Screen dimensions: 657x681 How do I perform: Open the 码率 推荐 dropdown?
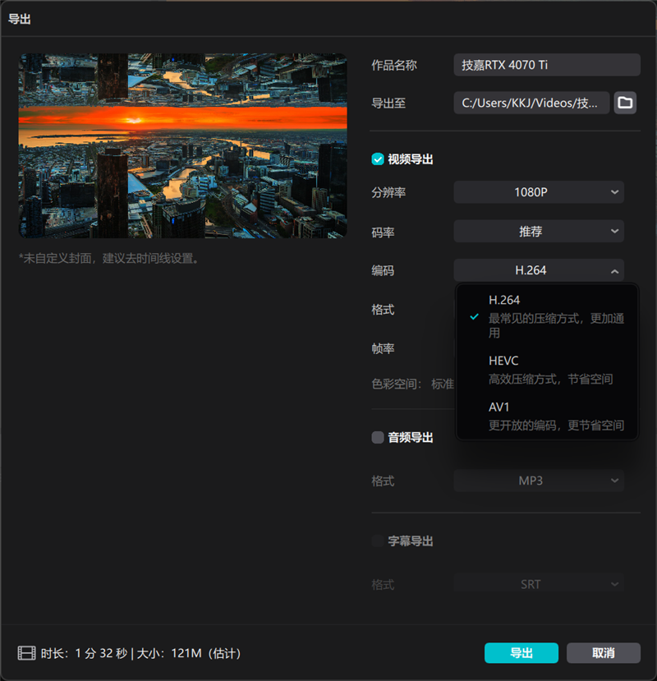tap(538, 232)
